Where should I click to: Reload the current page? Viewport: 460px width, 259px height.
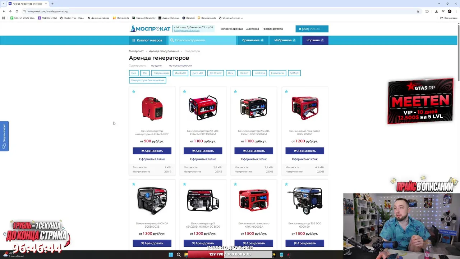pyautogui.click(x=17, y=11)
